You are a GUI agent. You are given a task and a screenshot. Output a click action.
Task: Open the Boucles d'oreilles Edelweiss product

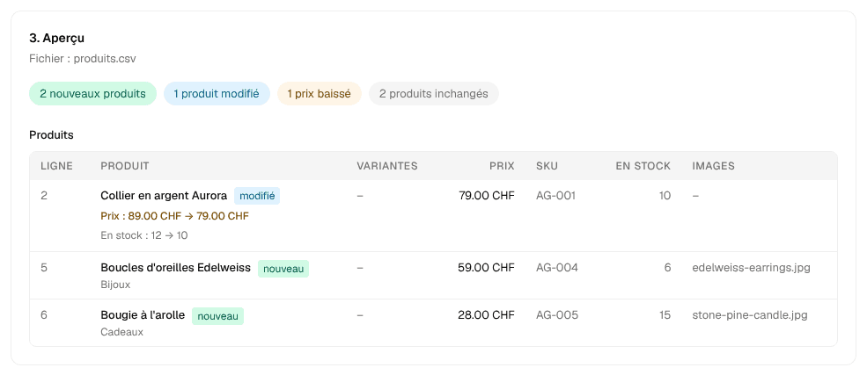176,268
